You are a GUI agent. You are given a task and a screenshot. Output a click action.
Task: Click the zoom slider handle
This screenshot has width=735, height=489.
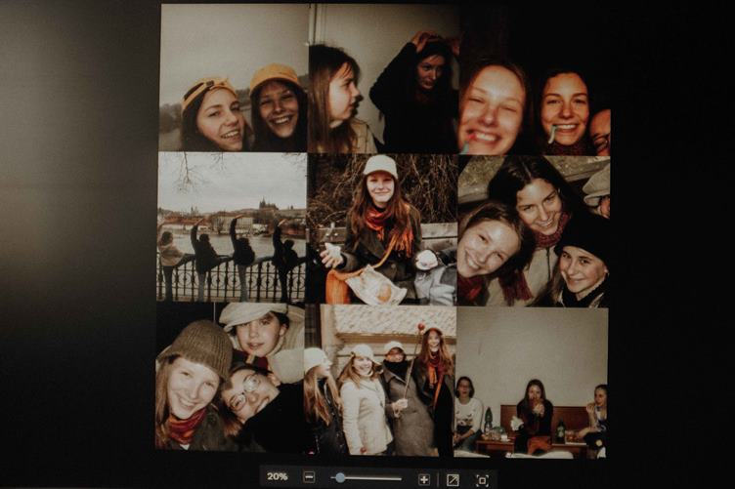coord(340,477)
